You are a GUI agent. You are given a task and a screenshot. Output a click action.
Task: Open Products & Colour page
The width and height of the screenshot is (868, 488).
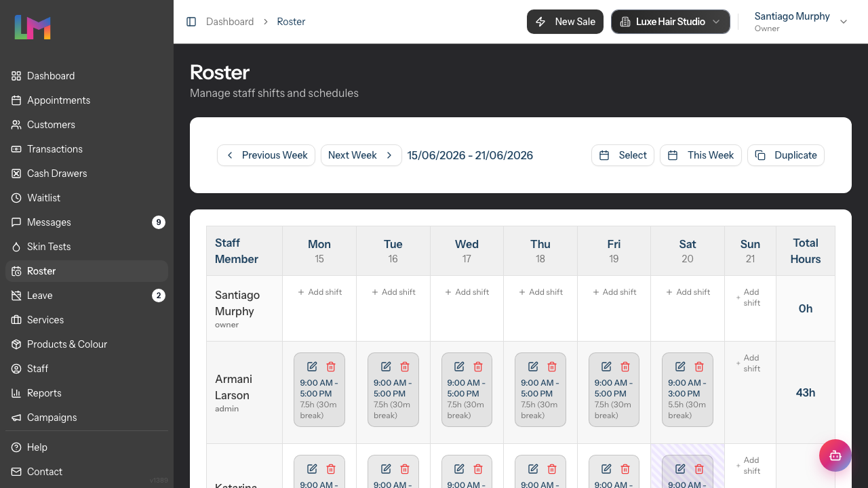pos(87,344)
